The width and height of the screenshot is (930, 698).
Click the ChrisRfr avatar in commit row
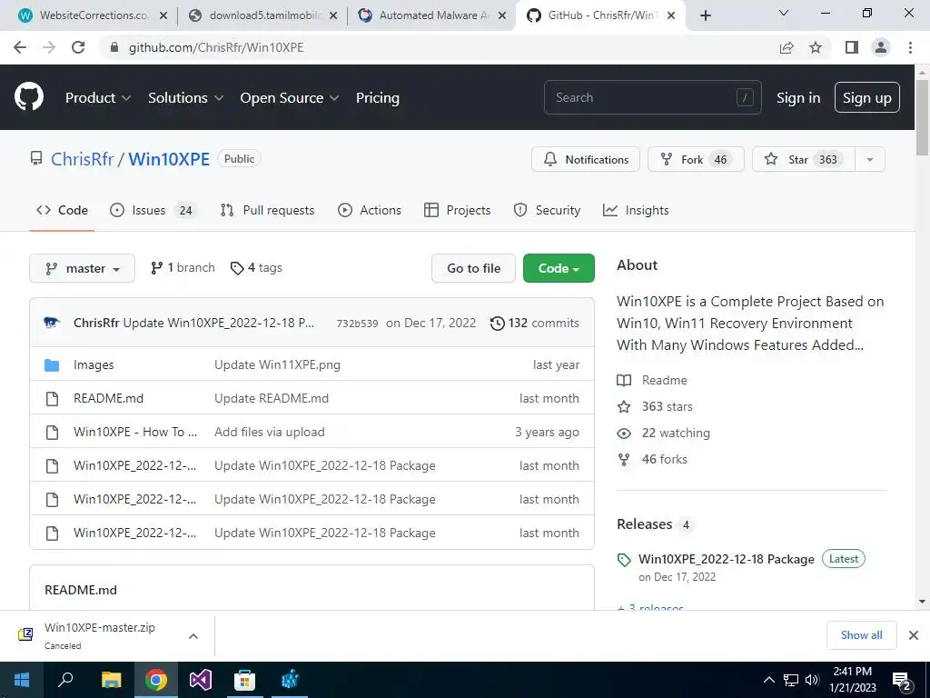(x=52, y=323)
